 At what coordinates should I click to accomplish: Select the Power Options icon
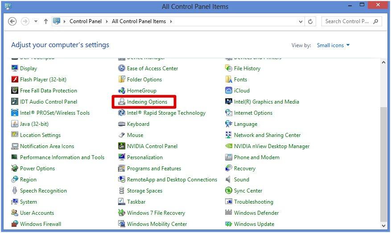coord(15,169)
